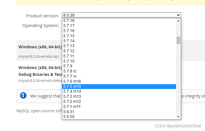This screenshot has width=205, height=131.
Task: Pick version 5.6.51 from list
Action: click(x=119, y=112)
